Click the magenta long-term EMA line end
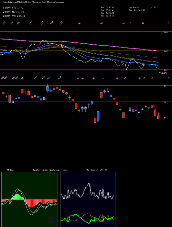The image size is (172, 227). [x=158, y=51]
